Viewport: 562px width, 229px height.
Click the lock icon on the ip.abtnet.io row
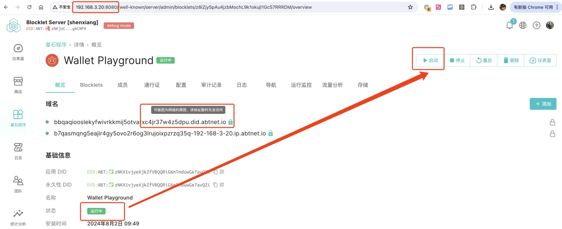pos(553,133)
